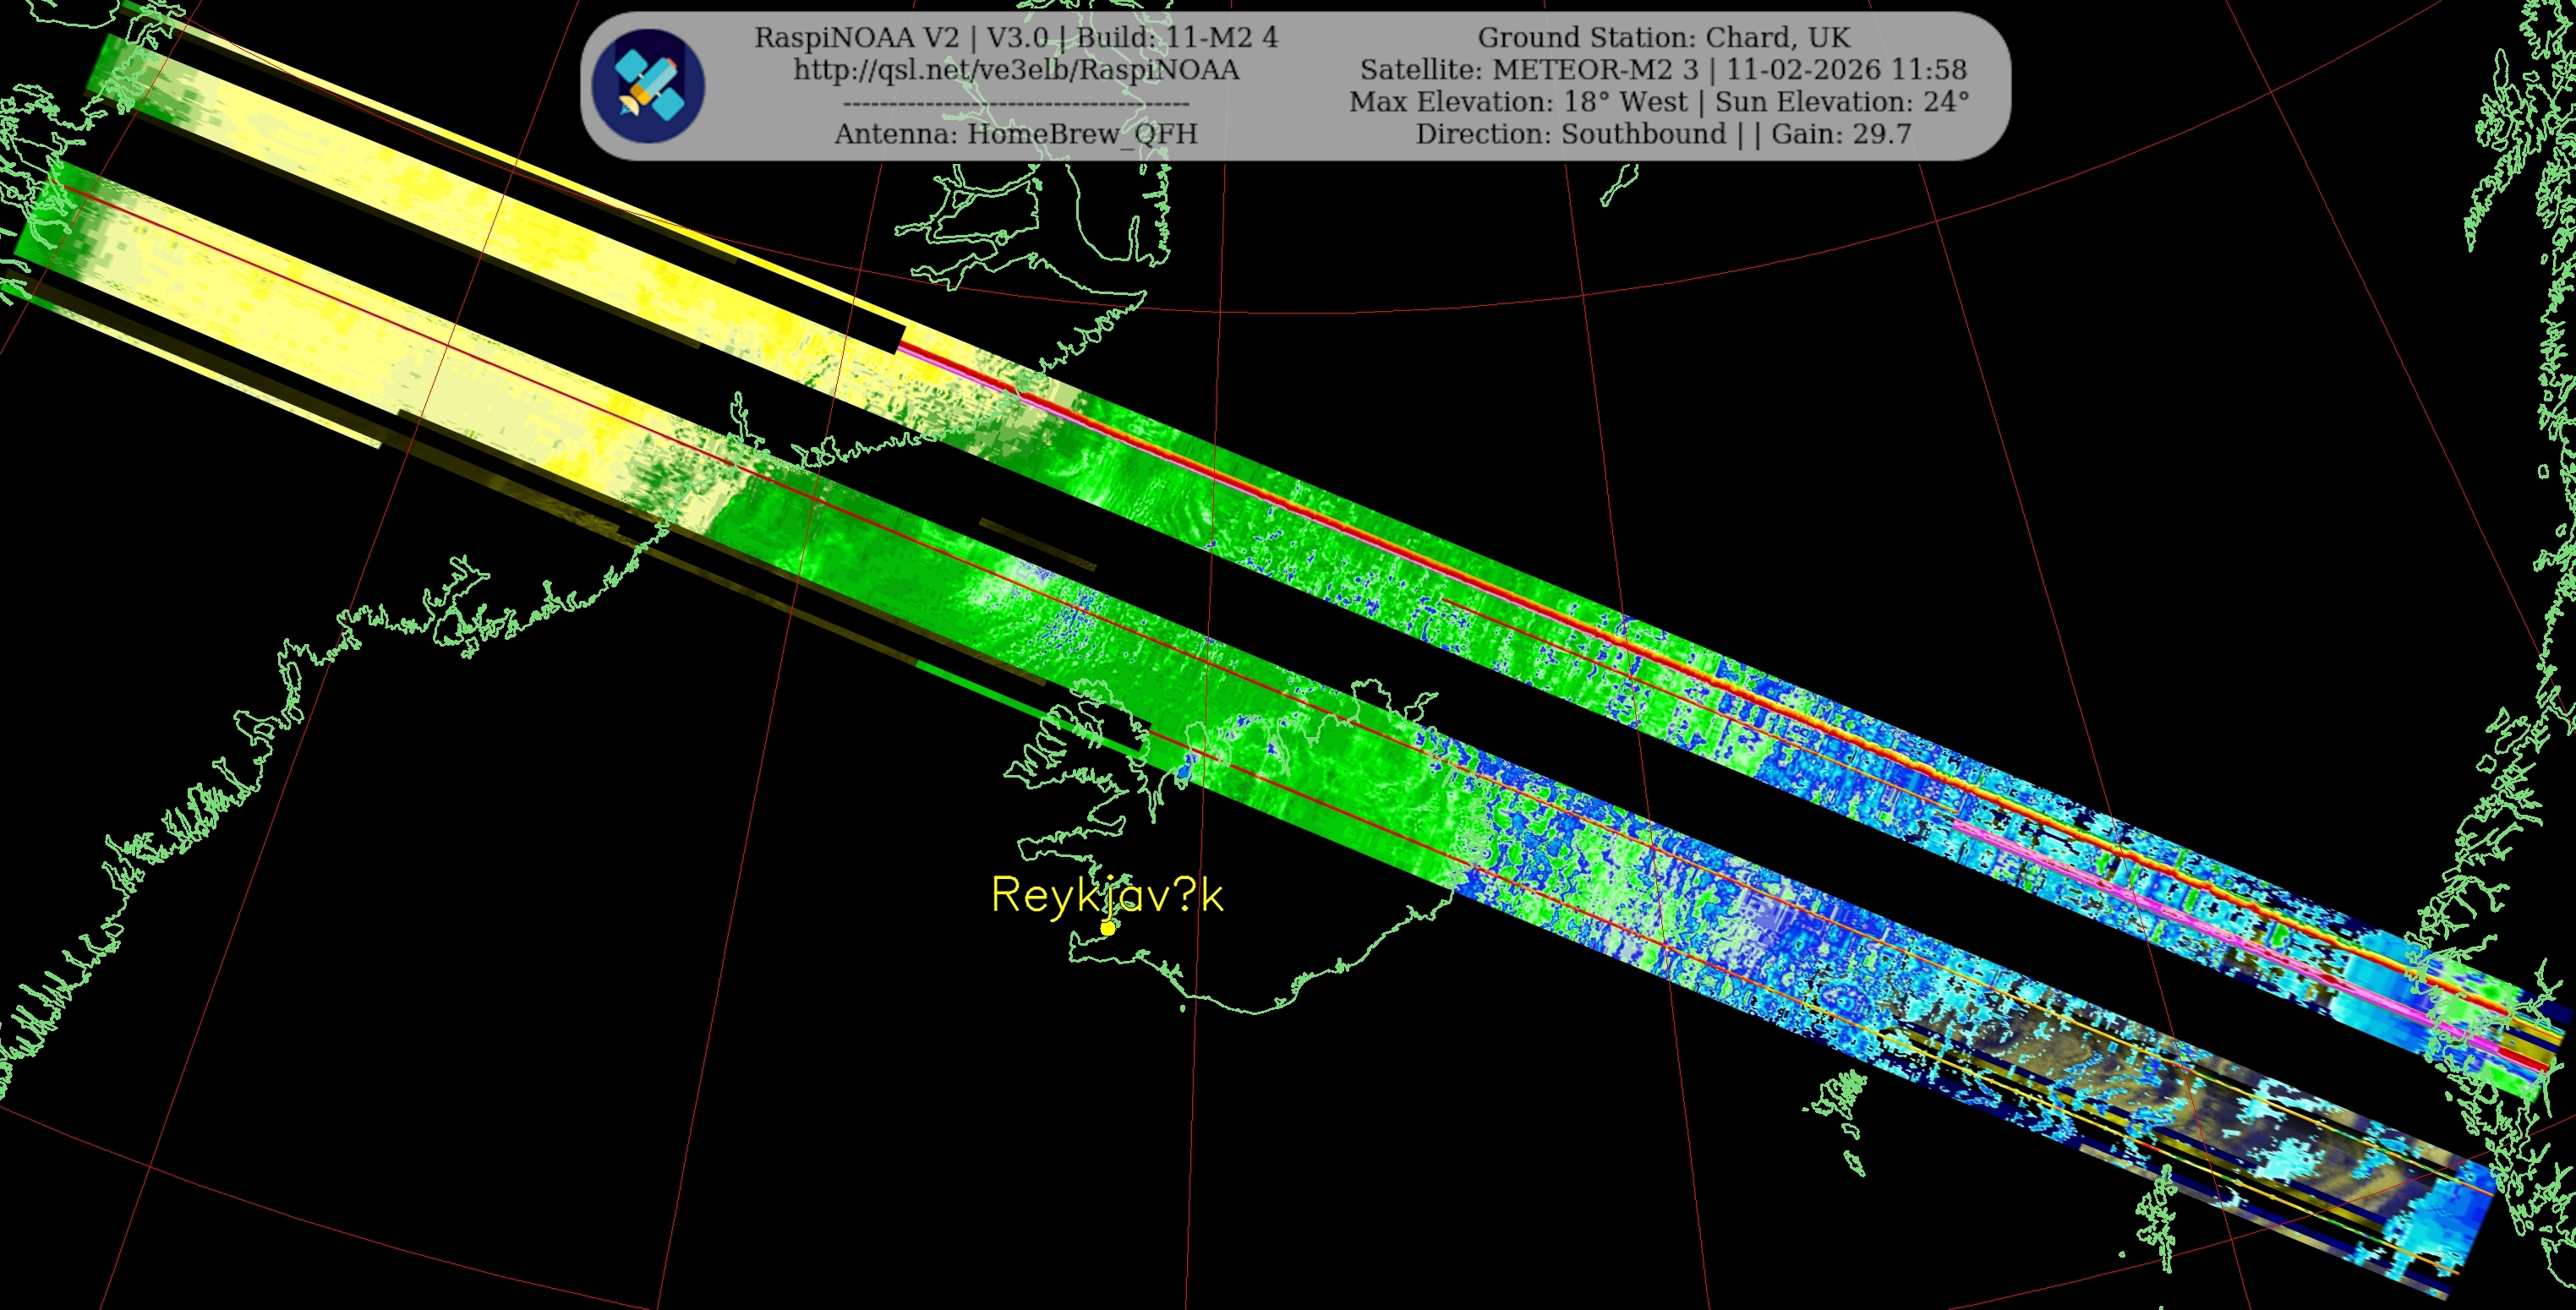Open the qsl.net RaspiNOAA URL link
2576x1310 pixels.
[1016, 70]
